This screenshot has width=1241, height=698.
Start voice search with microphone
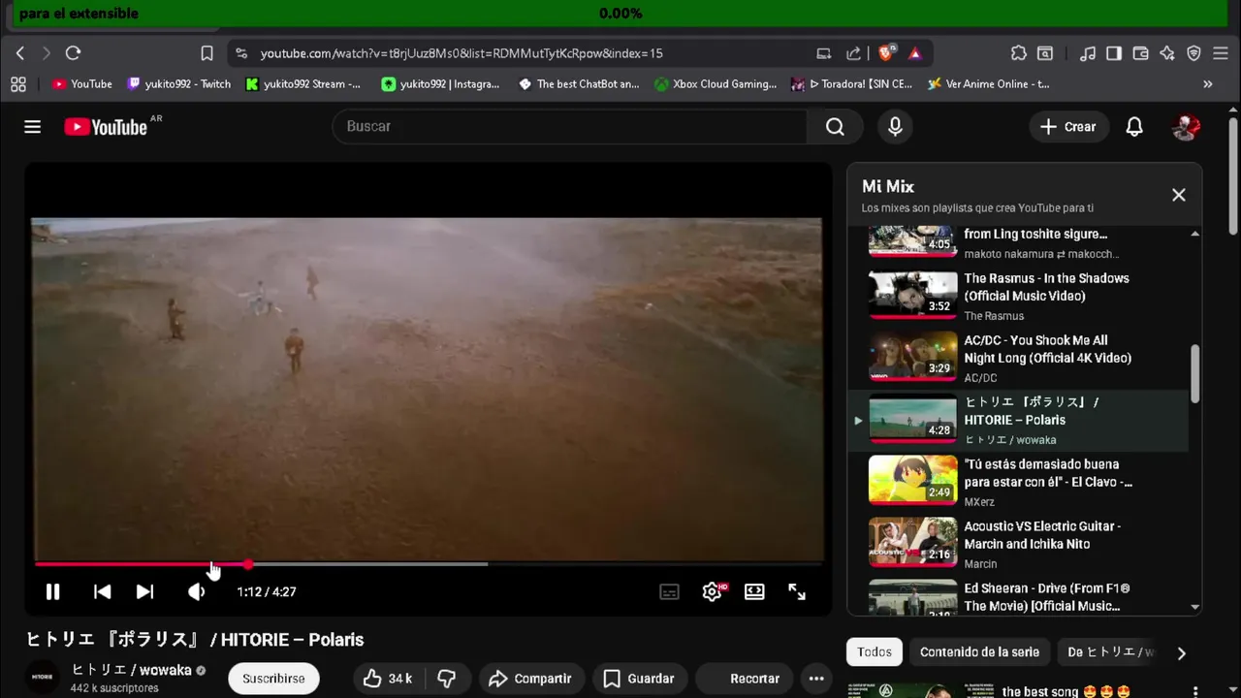pyautogui.click(x=895, y=126)
